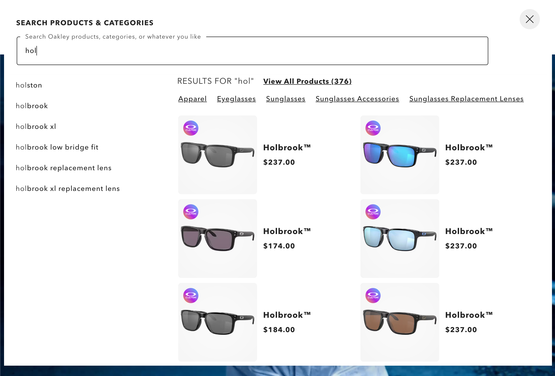
Task: Filter results by Sunglasses
Action: coord(286,99)
